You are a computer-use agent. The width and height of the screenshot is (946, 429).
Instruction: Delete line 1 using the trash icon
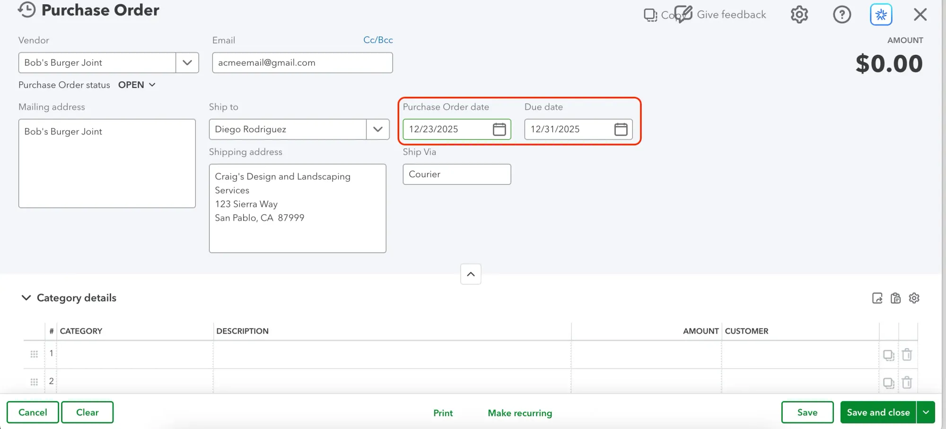click(x=907, y=354)
